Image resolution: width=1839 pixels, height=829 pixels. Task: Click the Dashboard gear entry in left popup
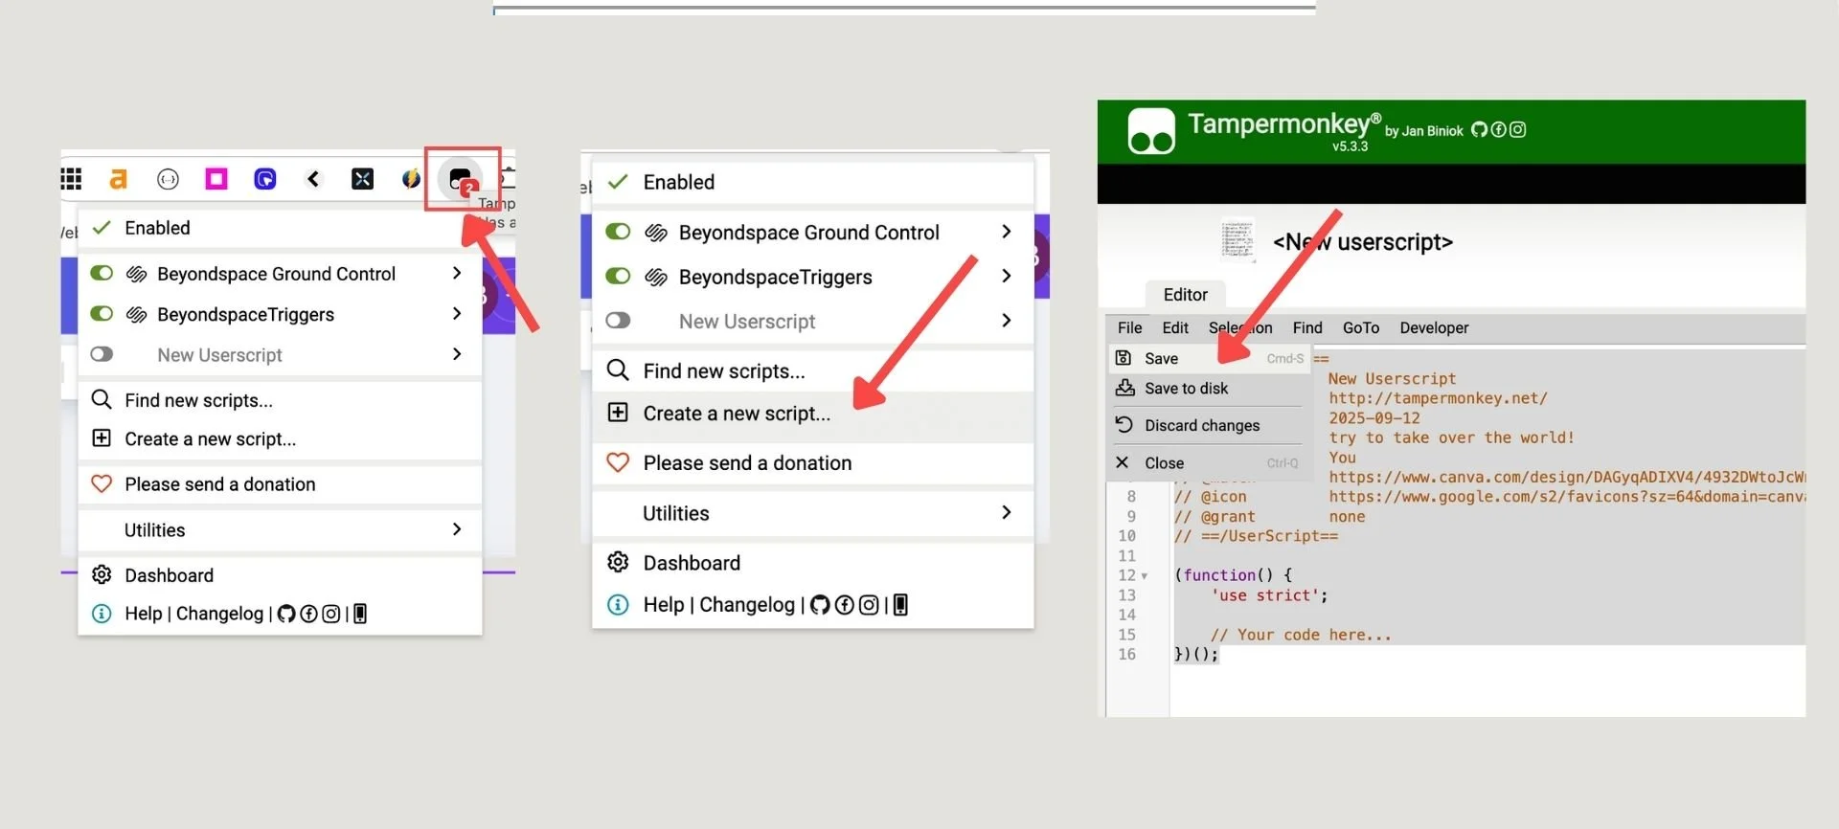(x=280, y=575)
